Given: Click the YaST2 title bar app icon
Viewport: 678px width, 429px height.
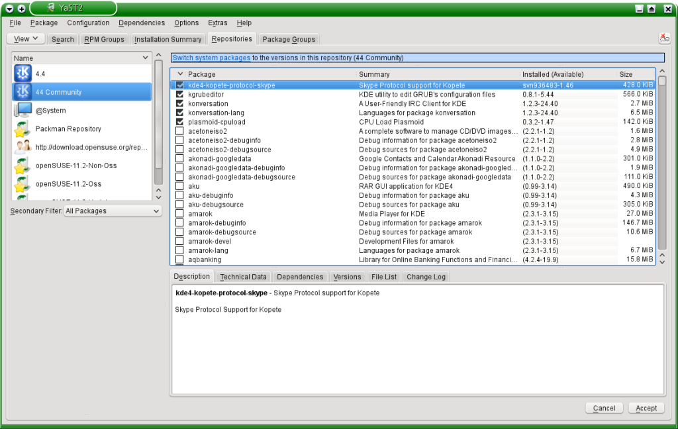Looking at the screenshot, I should 51,8.
